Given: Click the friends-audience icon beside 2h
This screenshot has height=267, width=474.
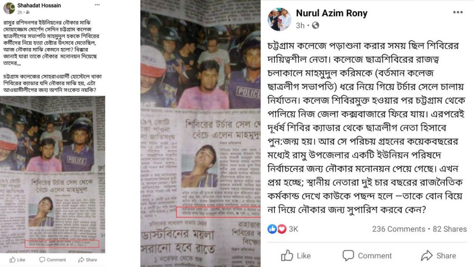Looking at the screenshot, I should 28,13.
